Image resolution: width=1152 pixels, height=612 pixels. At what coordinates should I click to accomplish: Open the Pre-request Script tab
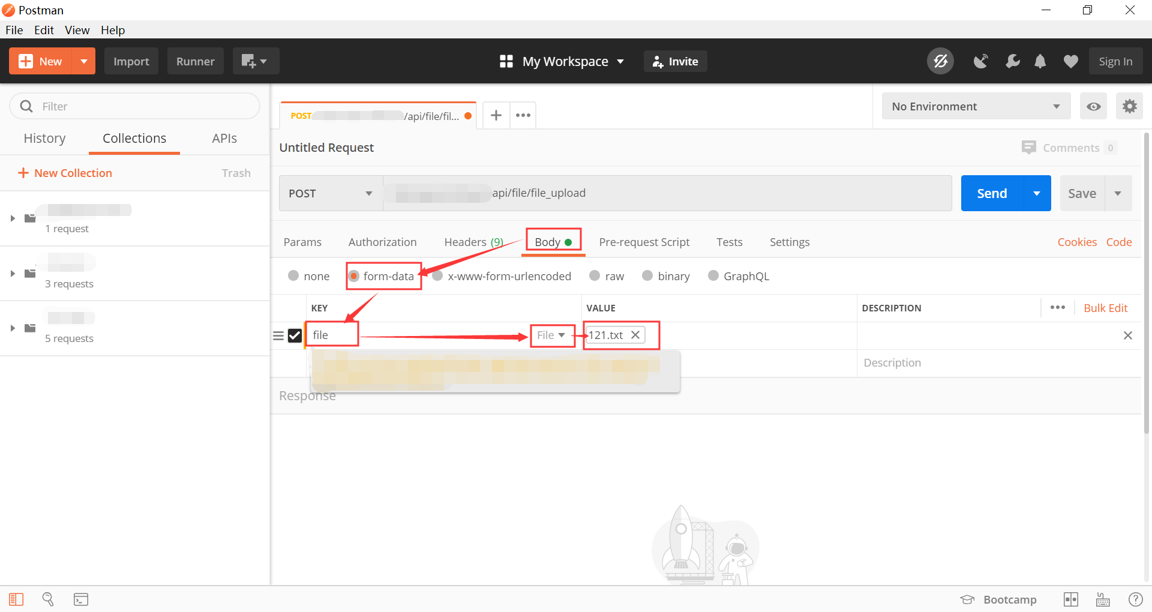[644, 242]
